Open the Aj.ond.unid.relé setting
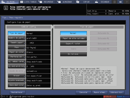The image size is (130, 98). tap(17, 66)
